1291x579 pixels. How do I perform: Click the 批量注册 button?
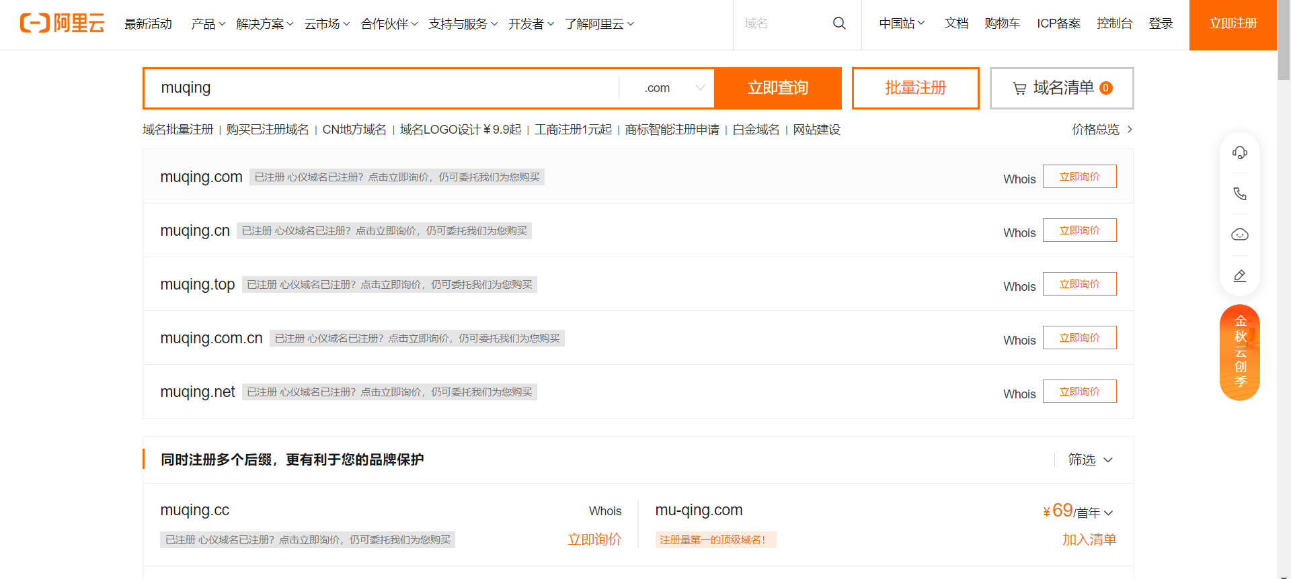point(916,88)
